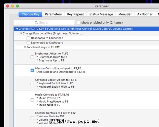Enable the show enabled only checkbox
The width and height of the screenshot is (159, 127).
[x=78, y=22]
